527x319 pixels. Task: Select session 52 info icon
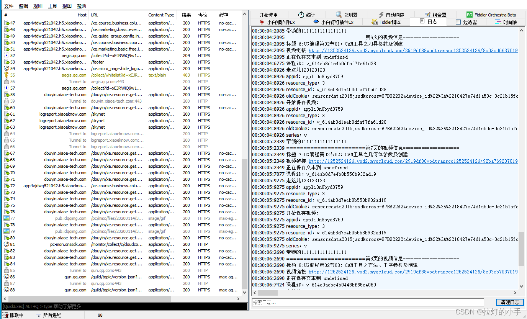[7, 56]
